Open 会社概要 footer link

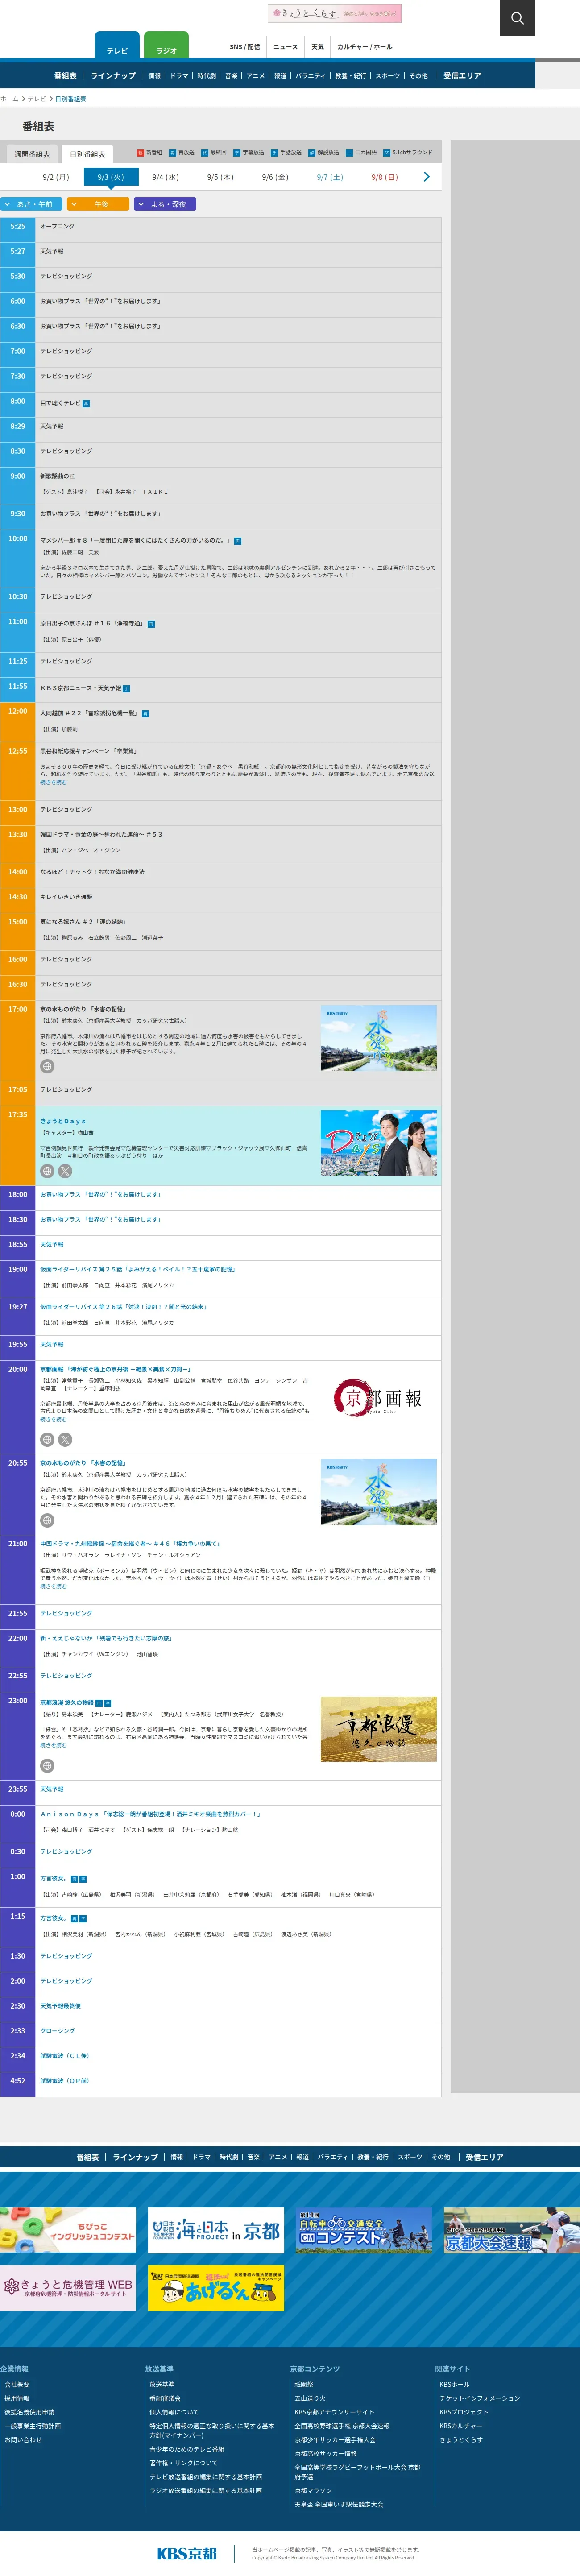[17, 2385]
